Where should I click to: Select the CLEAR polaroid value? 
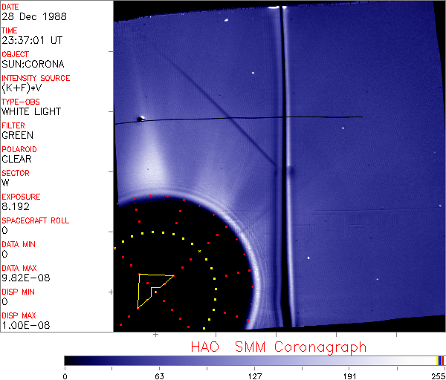coord(16,159)
